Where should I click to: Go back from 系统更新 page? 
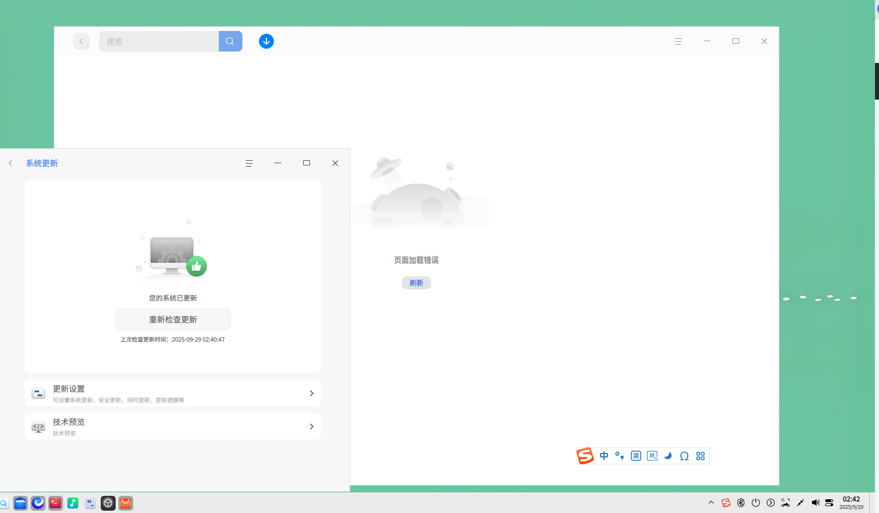[10, 163]
